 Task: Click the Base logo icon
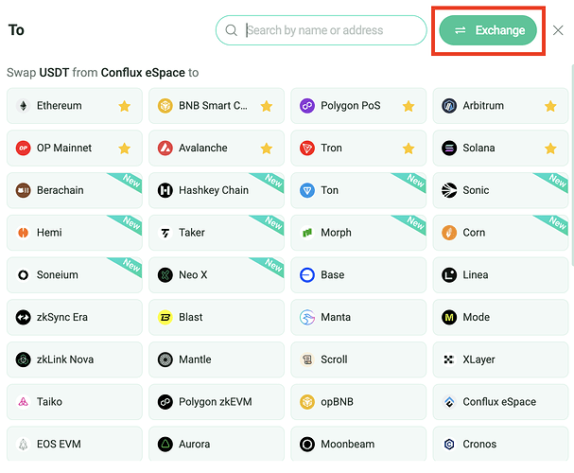tap(307, 275)
